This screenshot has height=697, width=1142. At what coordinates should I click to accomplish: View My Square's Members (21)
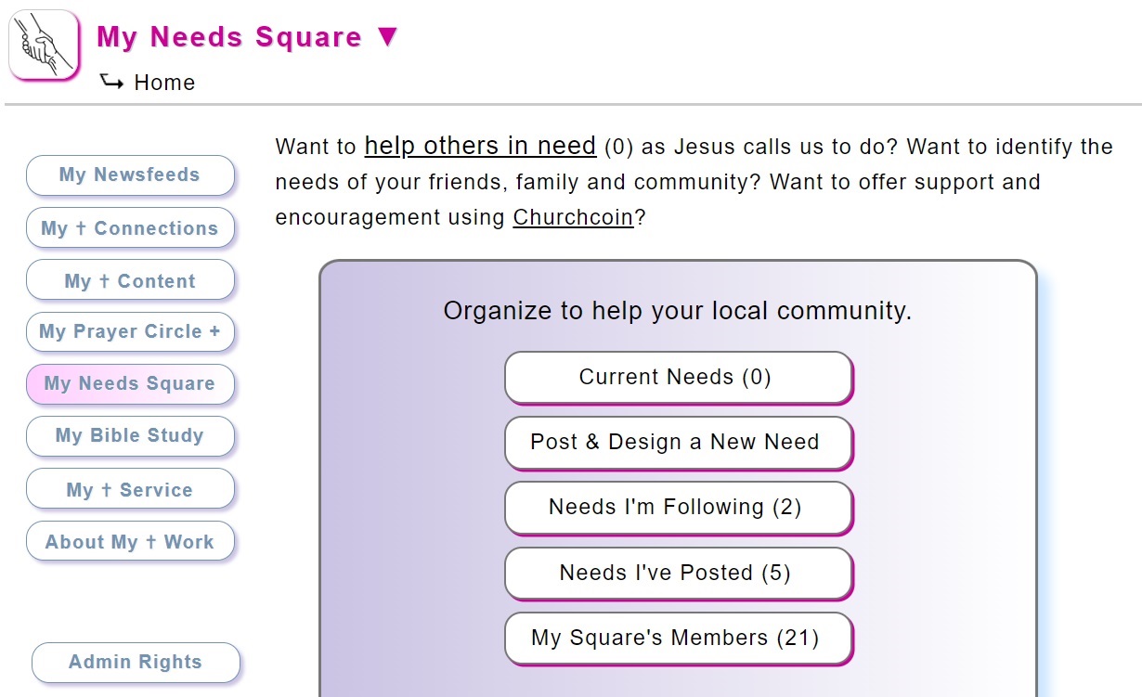point(678,639)
